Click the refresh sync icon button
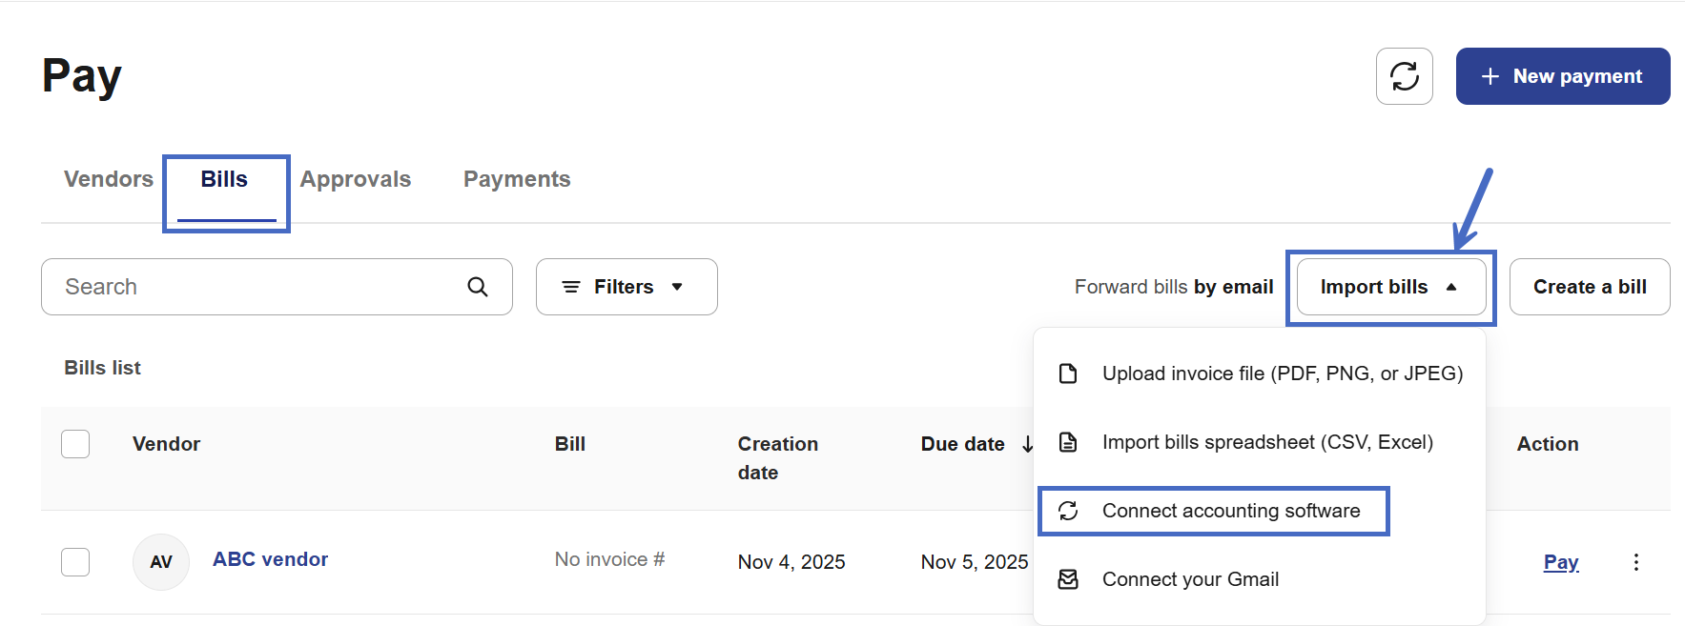Screen dimensions: 1685x626 click(1404, 76)
